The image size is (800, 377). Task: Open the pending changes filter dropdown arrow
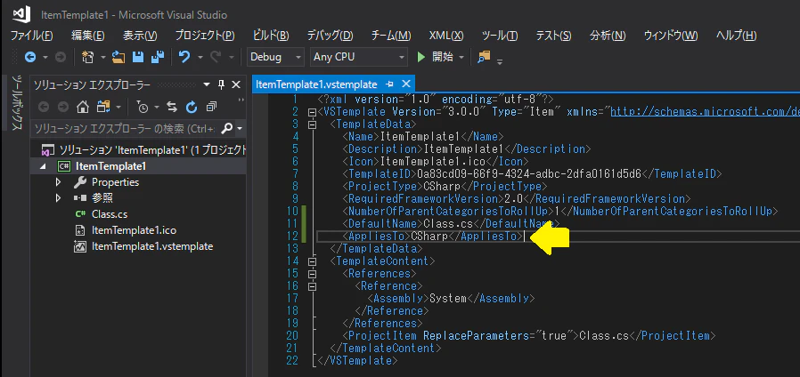[157, 108]
